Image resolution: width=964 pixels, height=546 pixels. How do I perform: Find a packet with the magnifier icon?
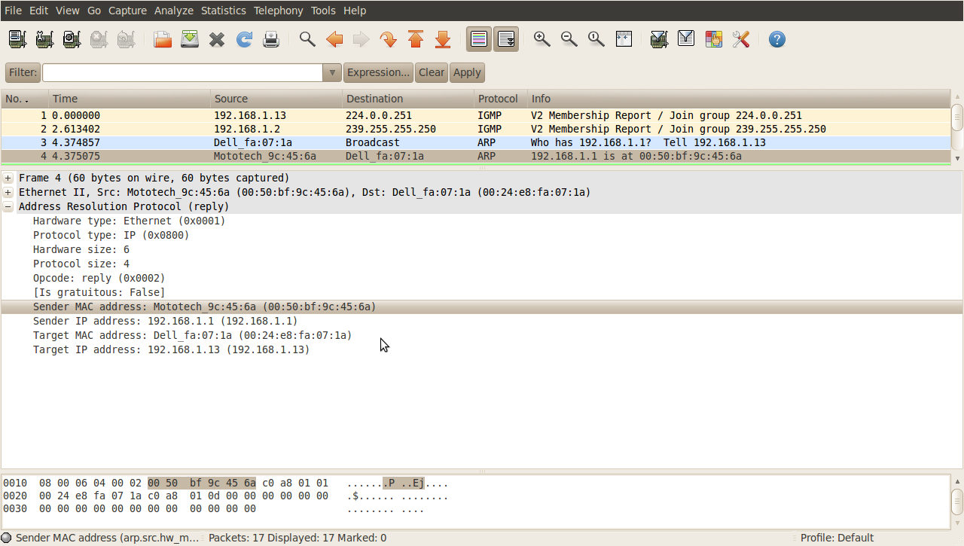307,38
